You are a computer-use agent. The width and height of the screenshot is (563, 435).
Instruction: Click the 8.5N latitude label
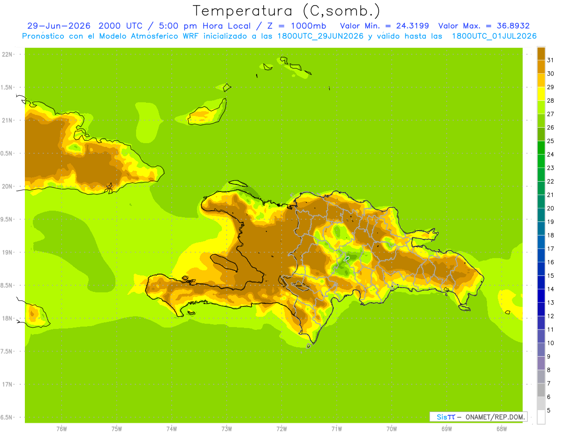pyautogui.click(x=7, y=285)
